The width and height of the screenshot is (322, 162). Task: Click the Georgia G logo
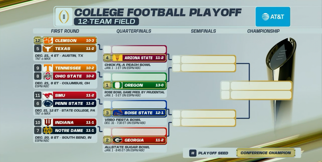click(117, 140)
